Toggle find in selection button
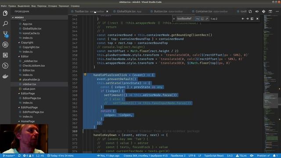281x158 pixels. tap(252, 18)
